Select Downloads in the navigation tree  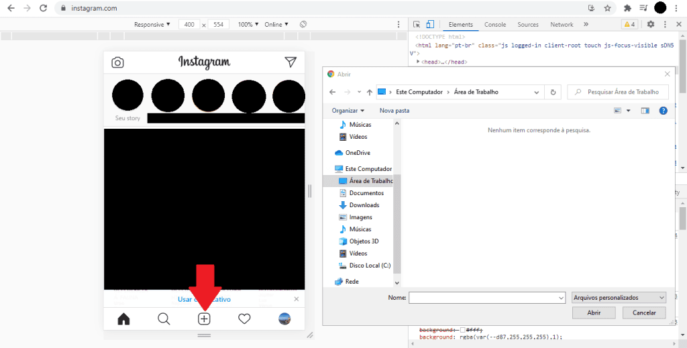pos(360,205)
